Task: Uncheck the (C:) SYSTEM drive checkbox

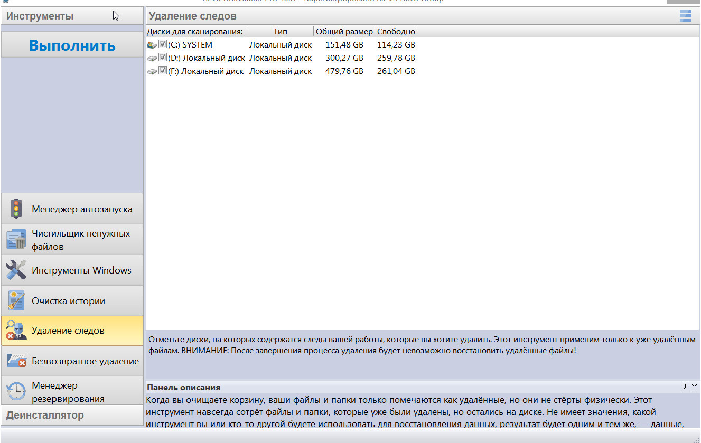Action: 163,44
